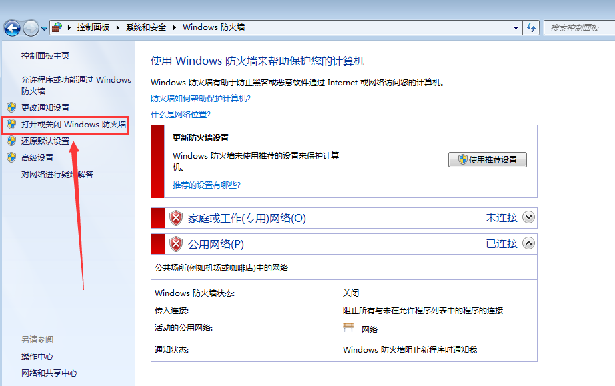Select 控制面板 in the breadcrumb

point(93,27)
